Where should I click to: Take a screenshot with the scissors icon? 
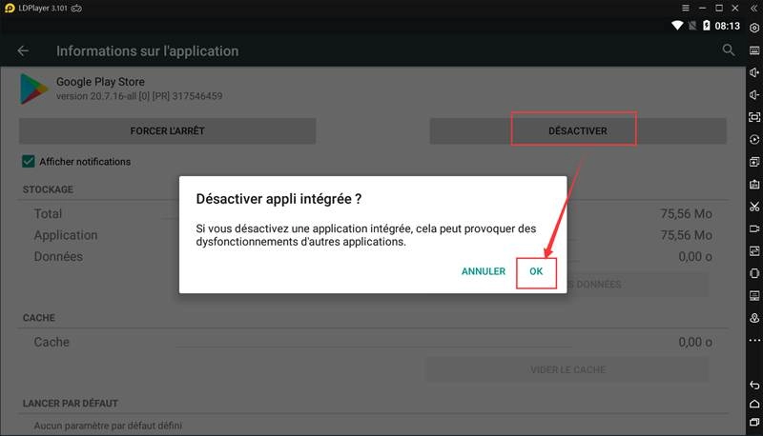coord(753,207)
